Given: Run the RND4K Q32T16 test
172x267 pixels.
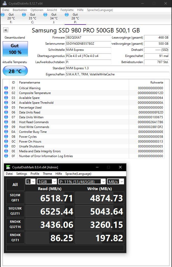Looking at the screenshot, I should (x=15, y=224).
